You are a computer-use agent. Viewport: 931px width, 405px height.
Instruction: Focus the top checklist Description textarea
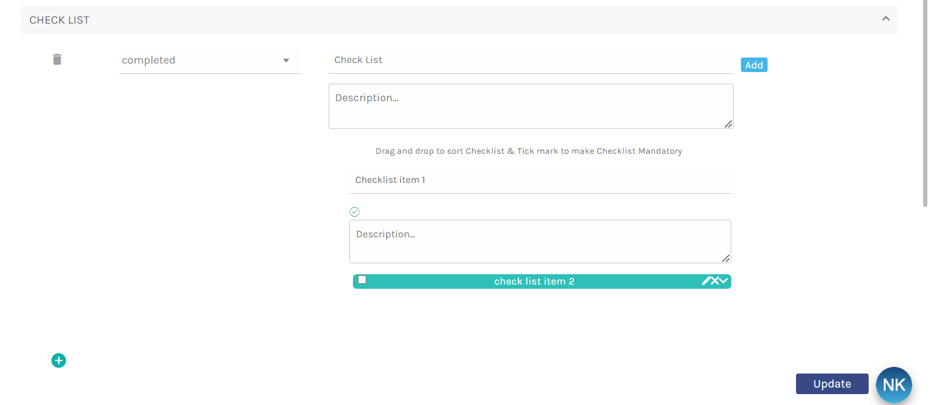(x=531, y=106)
